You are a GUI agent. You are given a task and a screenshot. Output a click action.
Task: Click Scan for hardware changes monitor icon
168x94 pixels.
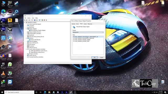[40, 20]
